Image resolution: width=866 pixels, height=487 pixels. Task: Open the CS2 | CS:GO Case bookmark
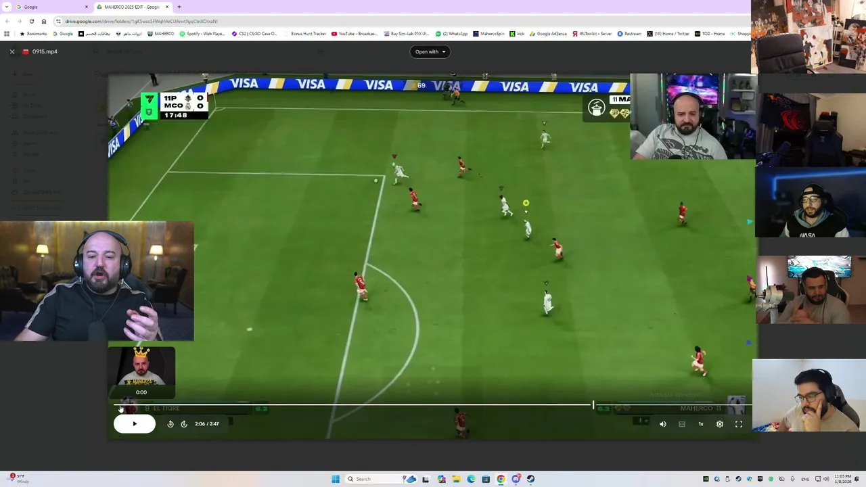pos(254,34)
